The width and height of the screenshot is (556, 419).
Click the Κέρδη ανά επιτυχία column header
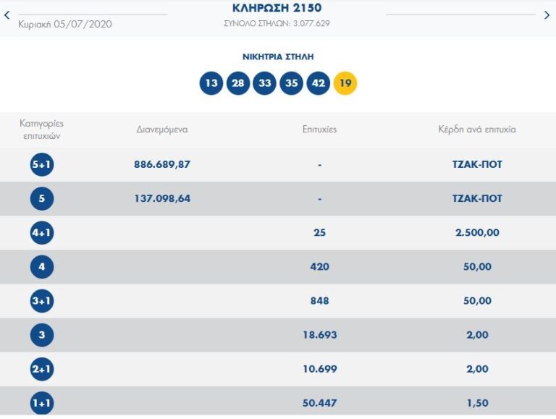coord(477,130)
